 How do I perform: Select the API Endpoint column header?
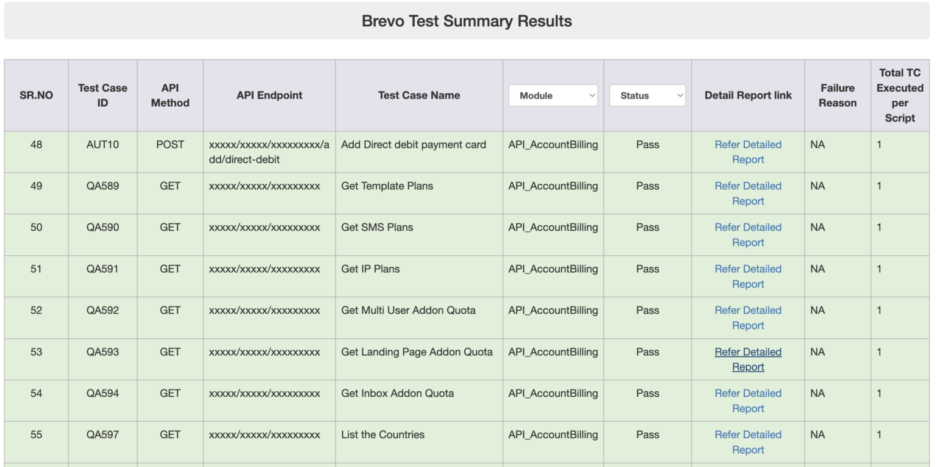tap(269, 95)
